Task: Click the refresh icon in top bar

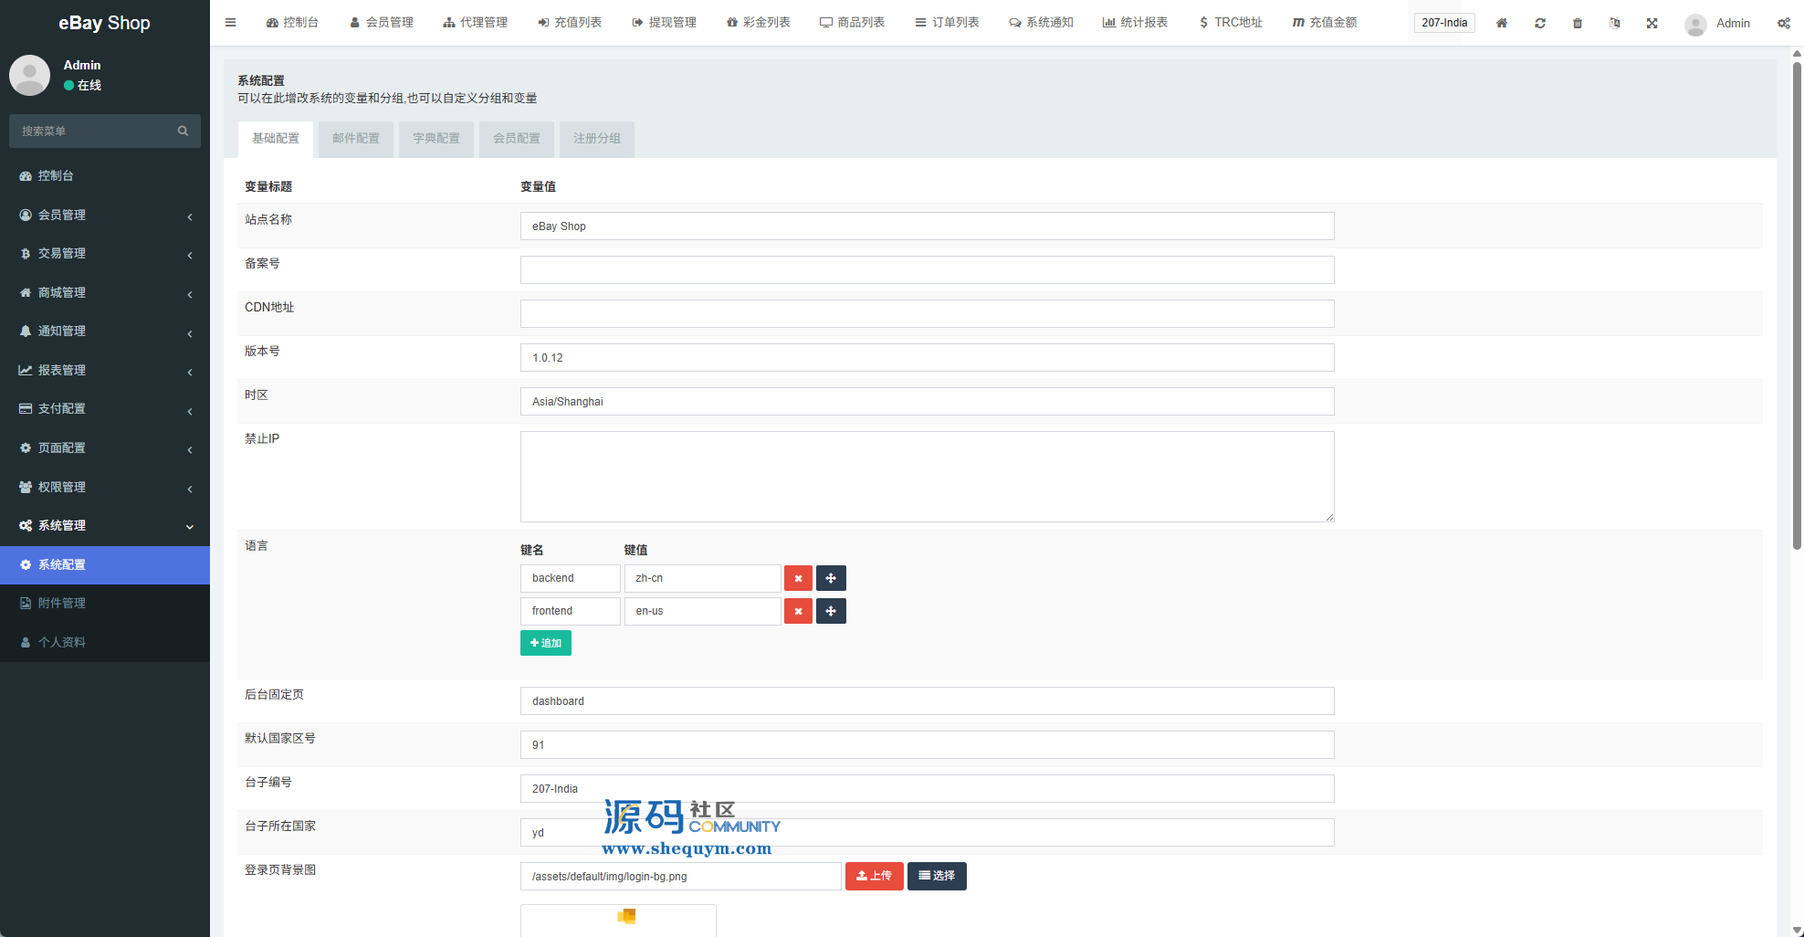Action: tap(1540, 23)
